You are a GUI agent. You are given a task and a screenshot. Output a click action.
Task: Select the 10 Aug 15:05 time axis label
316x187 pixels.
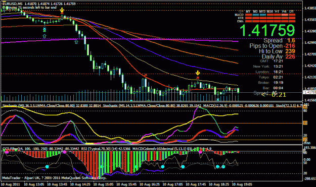click(x=103, y=184)
